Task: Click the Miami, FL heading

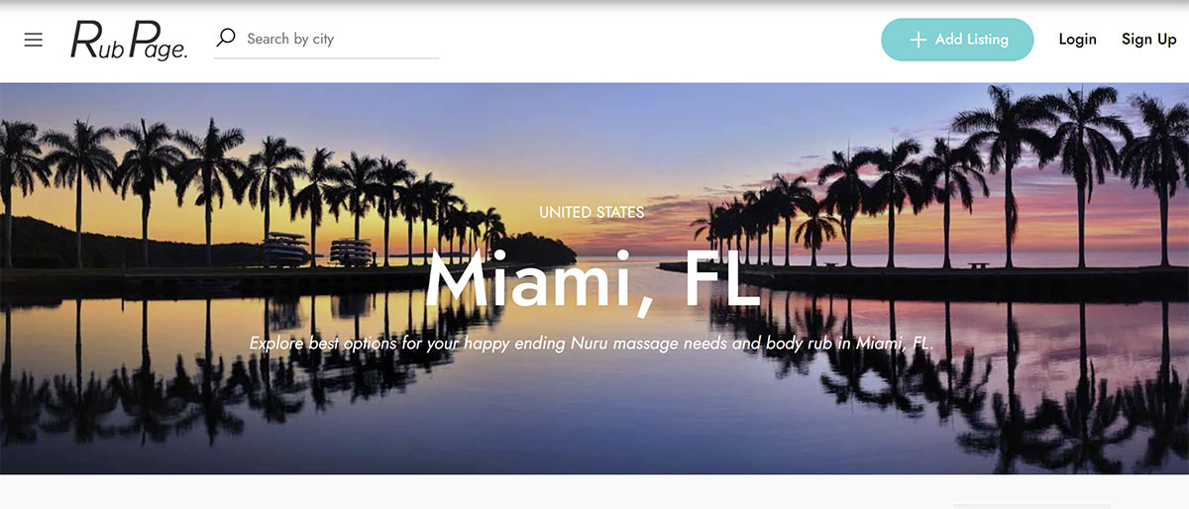Action: (x=593, y=279)
